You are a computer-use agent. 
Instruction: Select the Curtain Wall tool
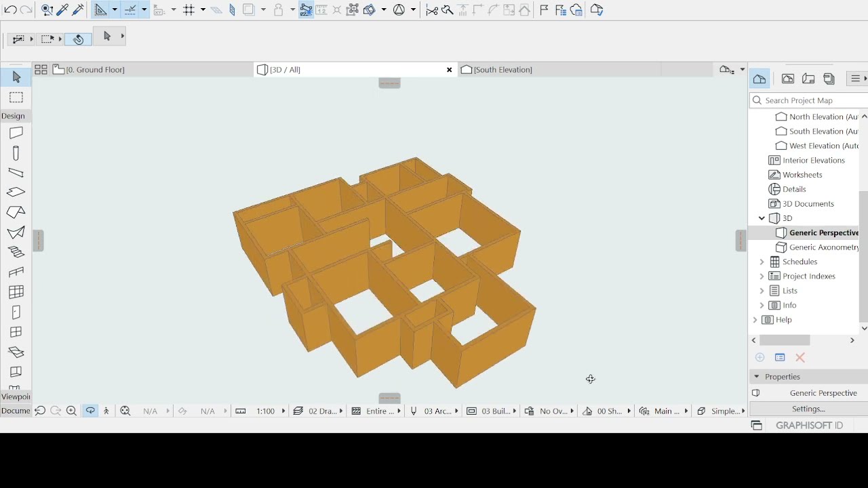[16, 292]
